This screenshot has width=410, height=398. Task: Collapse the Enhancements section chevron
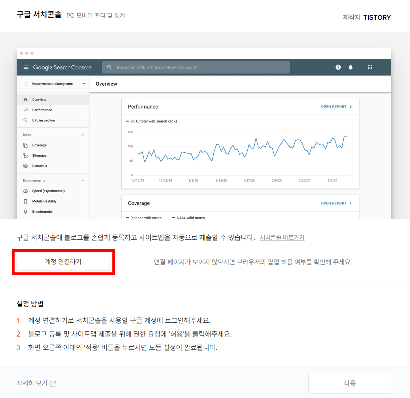(x=83, y=181)
